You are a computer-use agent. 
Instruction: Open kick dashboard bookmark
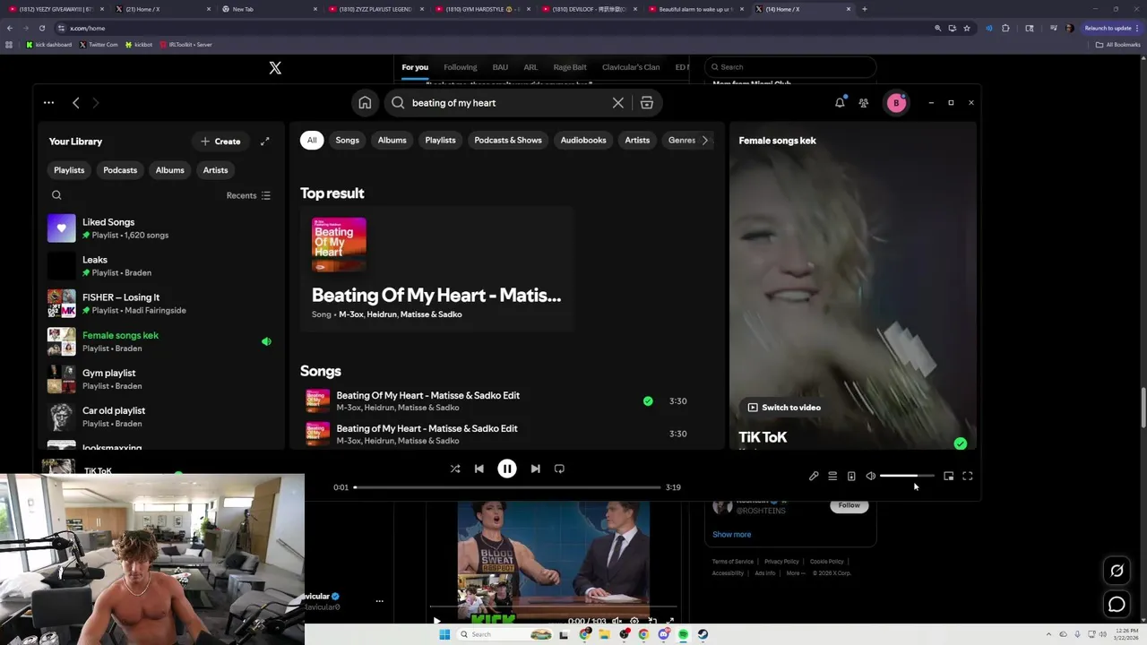coord(48,44)
